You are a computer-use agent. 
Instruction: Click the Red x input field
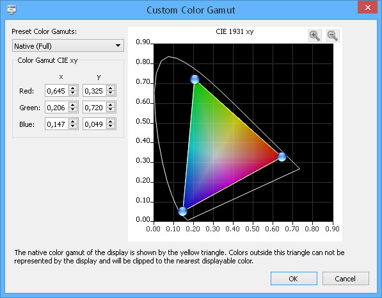[57, 91]
